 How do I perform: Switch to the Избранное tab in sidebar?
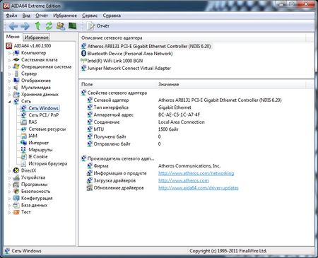click(36, 37)
